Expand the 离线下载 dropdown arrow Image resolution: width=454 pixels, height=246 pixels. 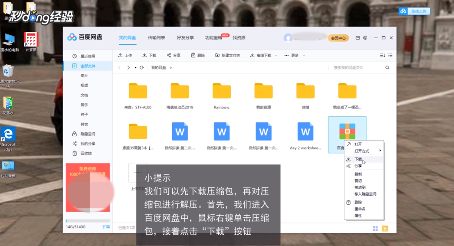[276, 55]
